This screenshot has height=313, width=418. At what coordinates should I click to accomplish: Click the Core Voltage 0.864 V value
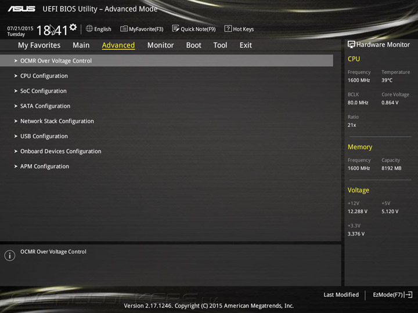click(390, 103)
